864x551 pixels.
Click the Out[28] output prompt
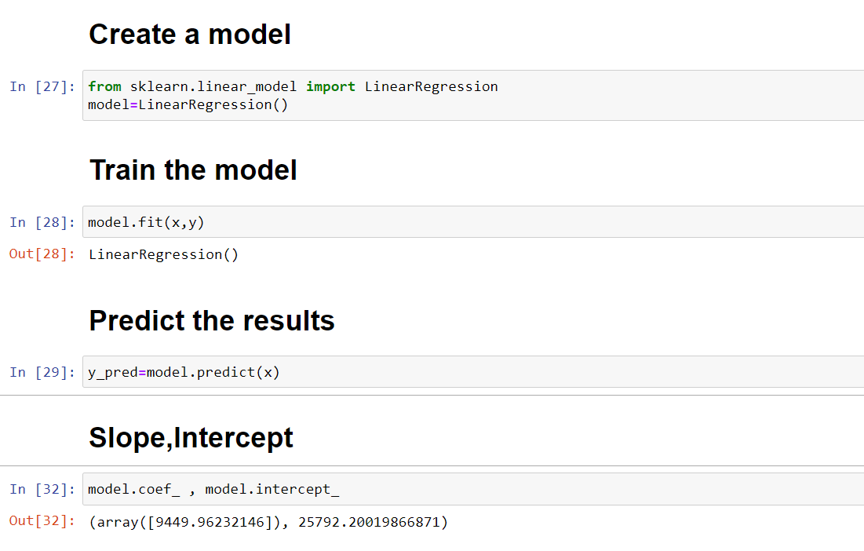pos(42,254)
